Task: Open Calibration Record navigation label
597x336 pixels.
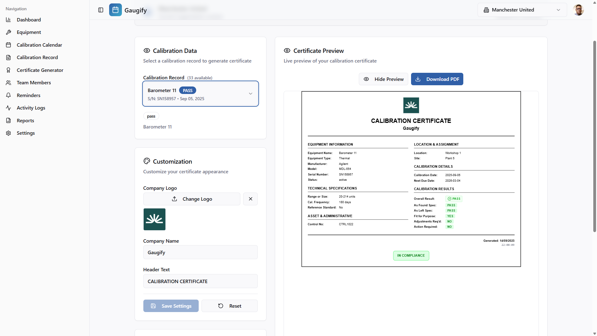Action: click(x=37, y=58)
